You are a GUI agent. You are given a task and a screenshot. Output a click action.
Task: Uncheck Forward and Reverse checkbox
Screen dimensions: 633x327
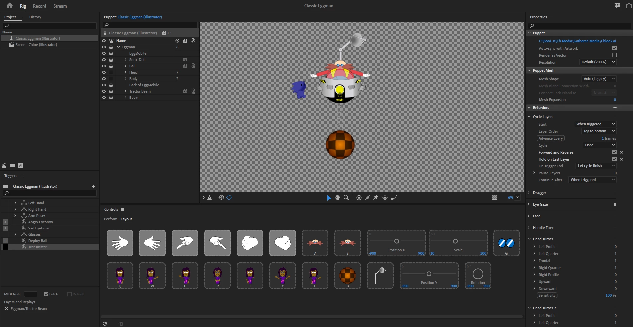coord(614,152)
